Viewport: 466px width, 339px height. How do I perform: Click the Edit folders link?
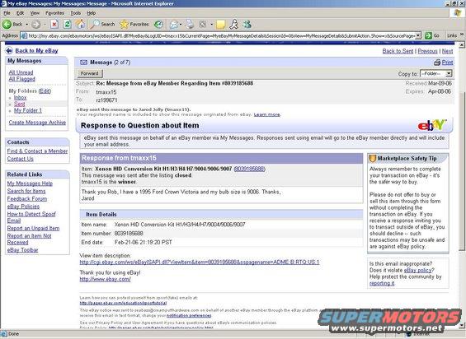coord(45,91)
